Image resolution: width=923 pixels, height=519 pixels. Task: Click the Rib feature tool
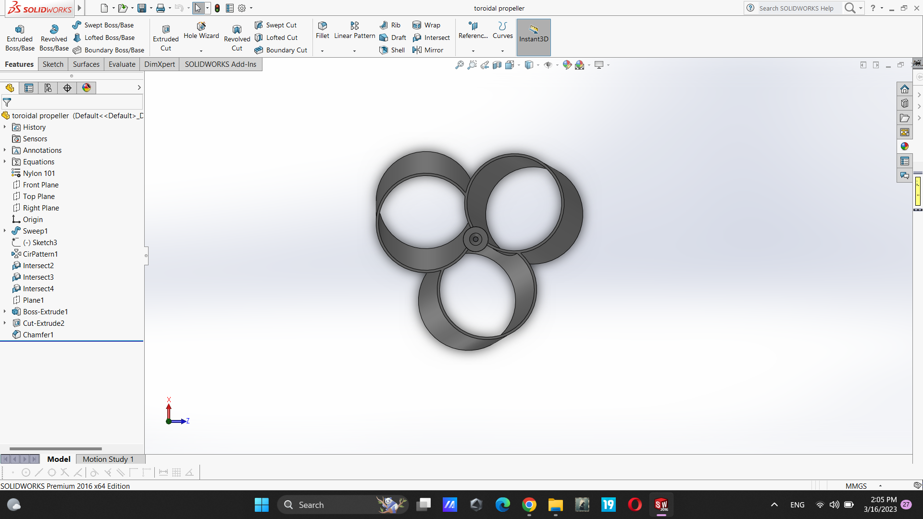coord(390,25)
